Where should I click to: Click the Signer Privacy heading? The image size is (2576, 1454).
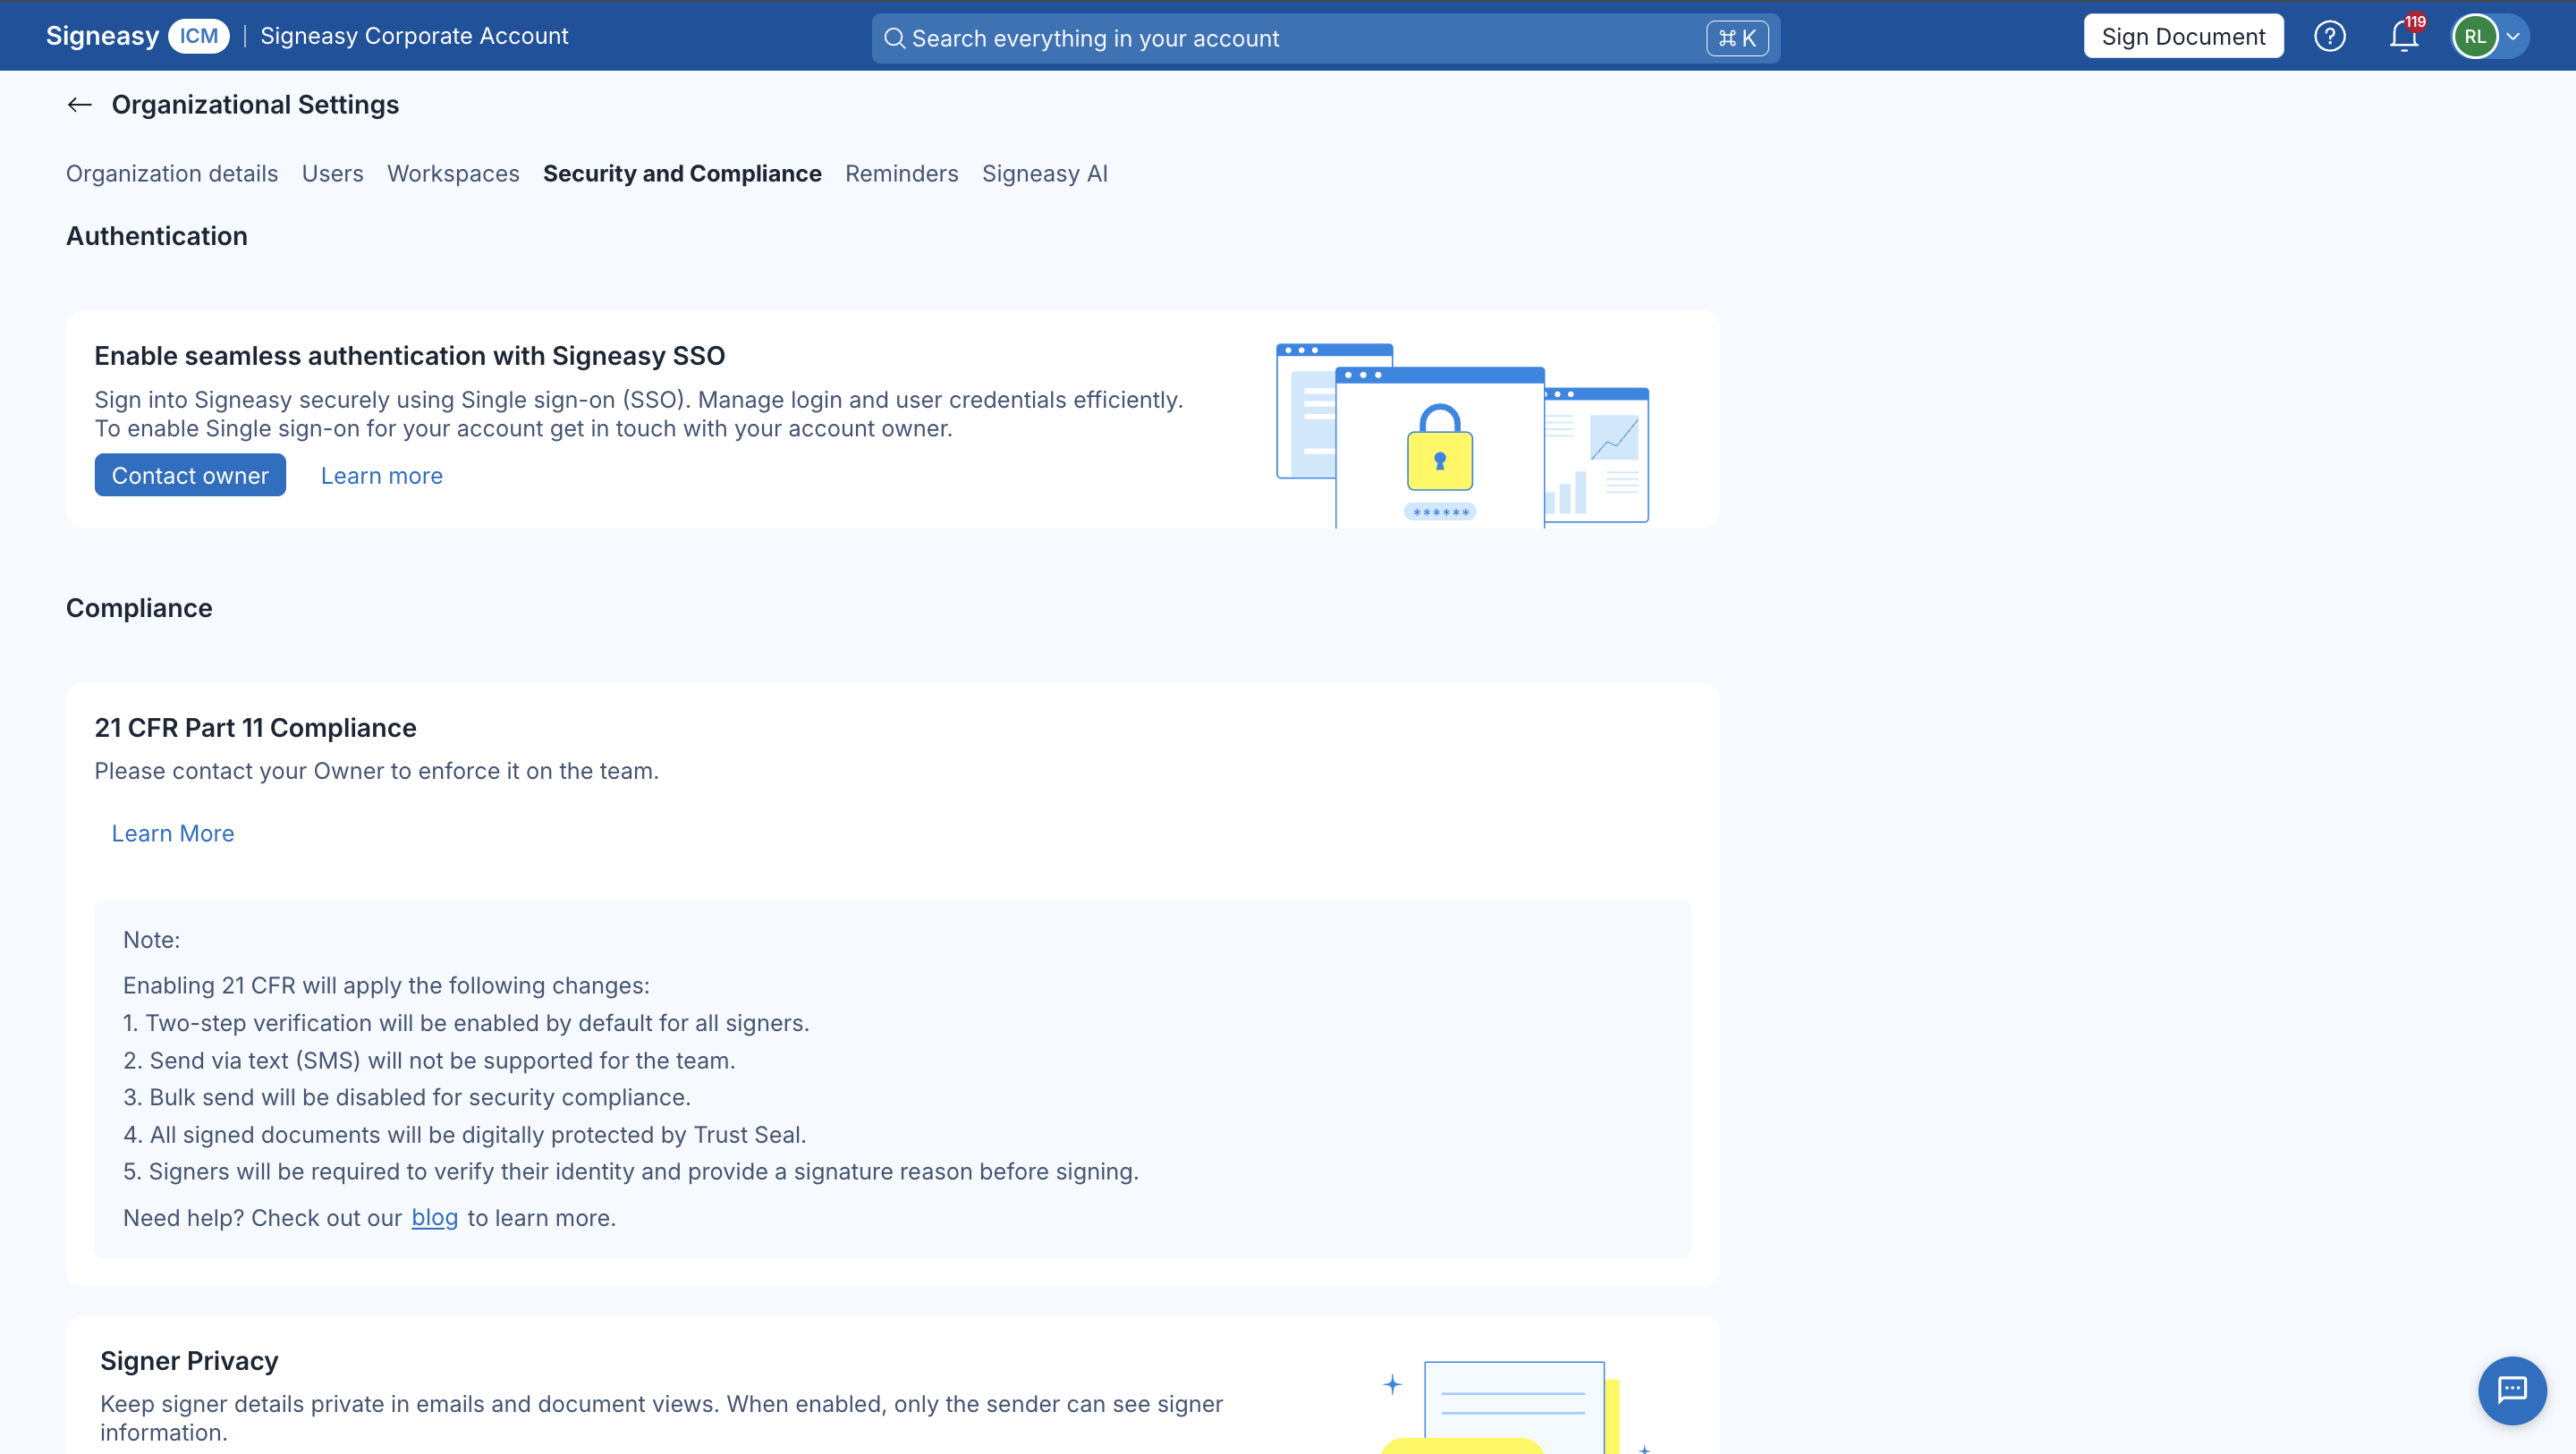[x=189, y=1361]
